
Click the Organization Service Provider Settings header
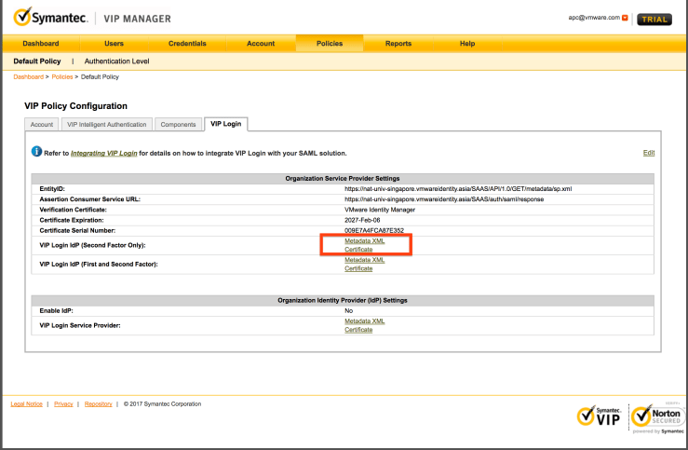343,178
